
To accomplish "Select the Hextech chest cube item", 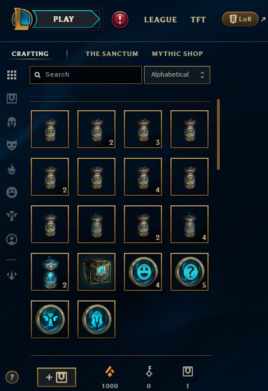I will pos(96,272).
